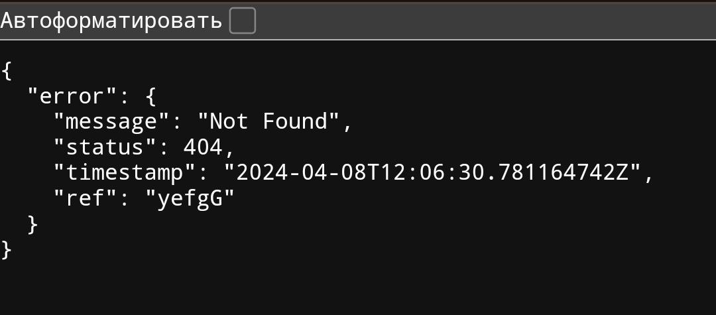Enable the Автоформатировать checkbox
Screen dimensions: 716x315
tap(242, 22)
